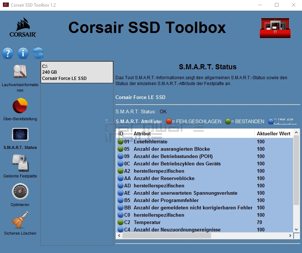
Task: Select the S.M.A.R.T. Status monitor icon
Action: (20, 134)
